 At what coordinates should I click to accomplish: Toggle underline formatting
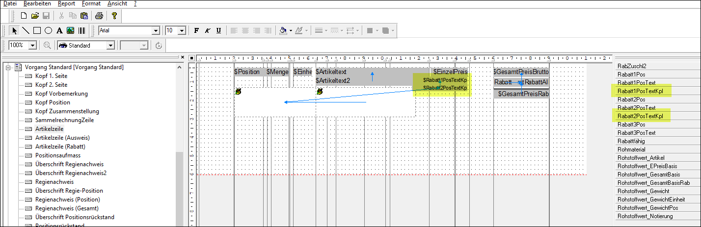click(218, 30)
